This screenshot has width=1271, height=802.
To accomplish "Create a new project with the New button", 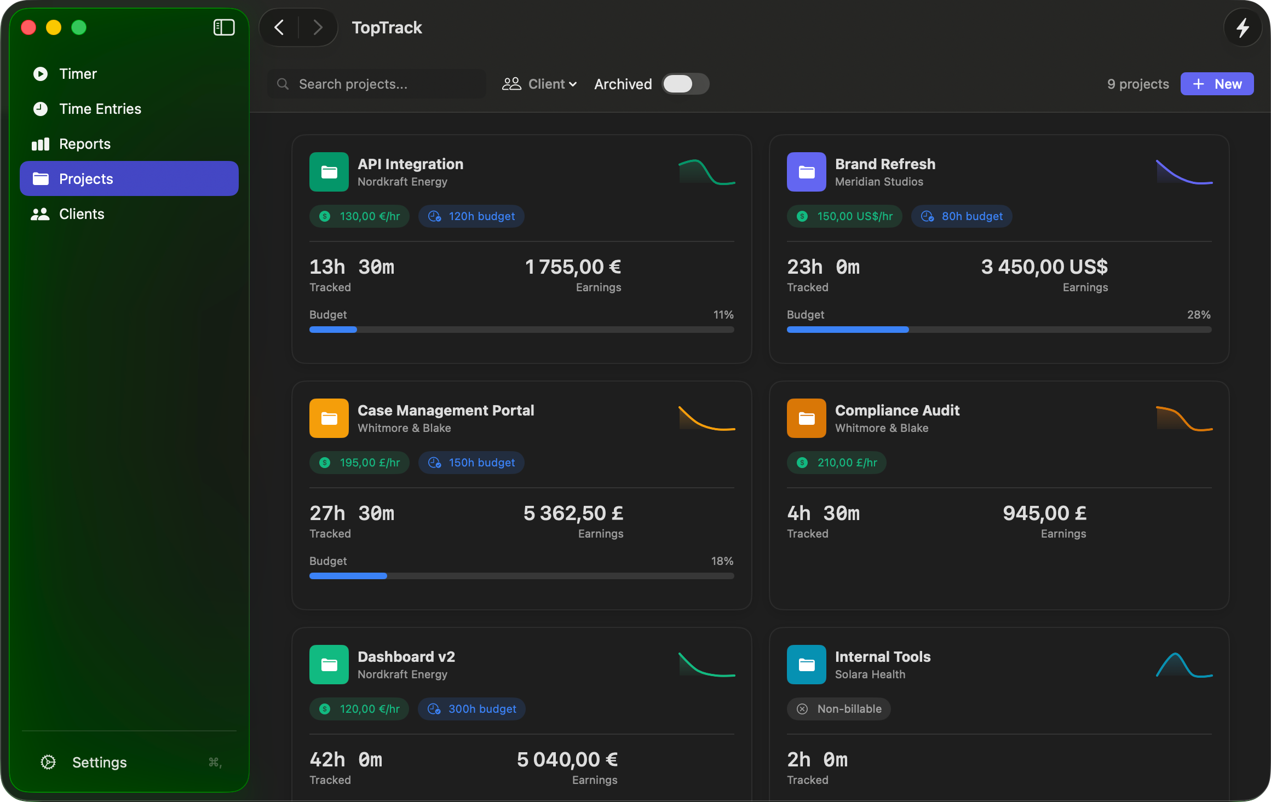I will [x=1217, y=84].
